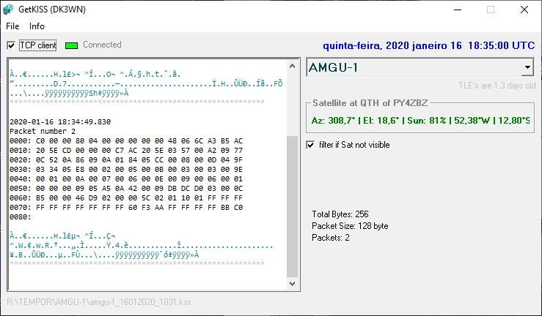Open the Info menu

37,26
